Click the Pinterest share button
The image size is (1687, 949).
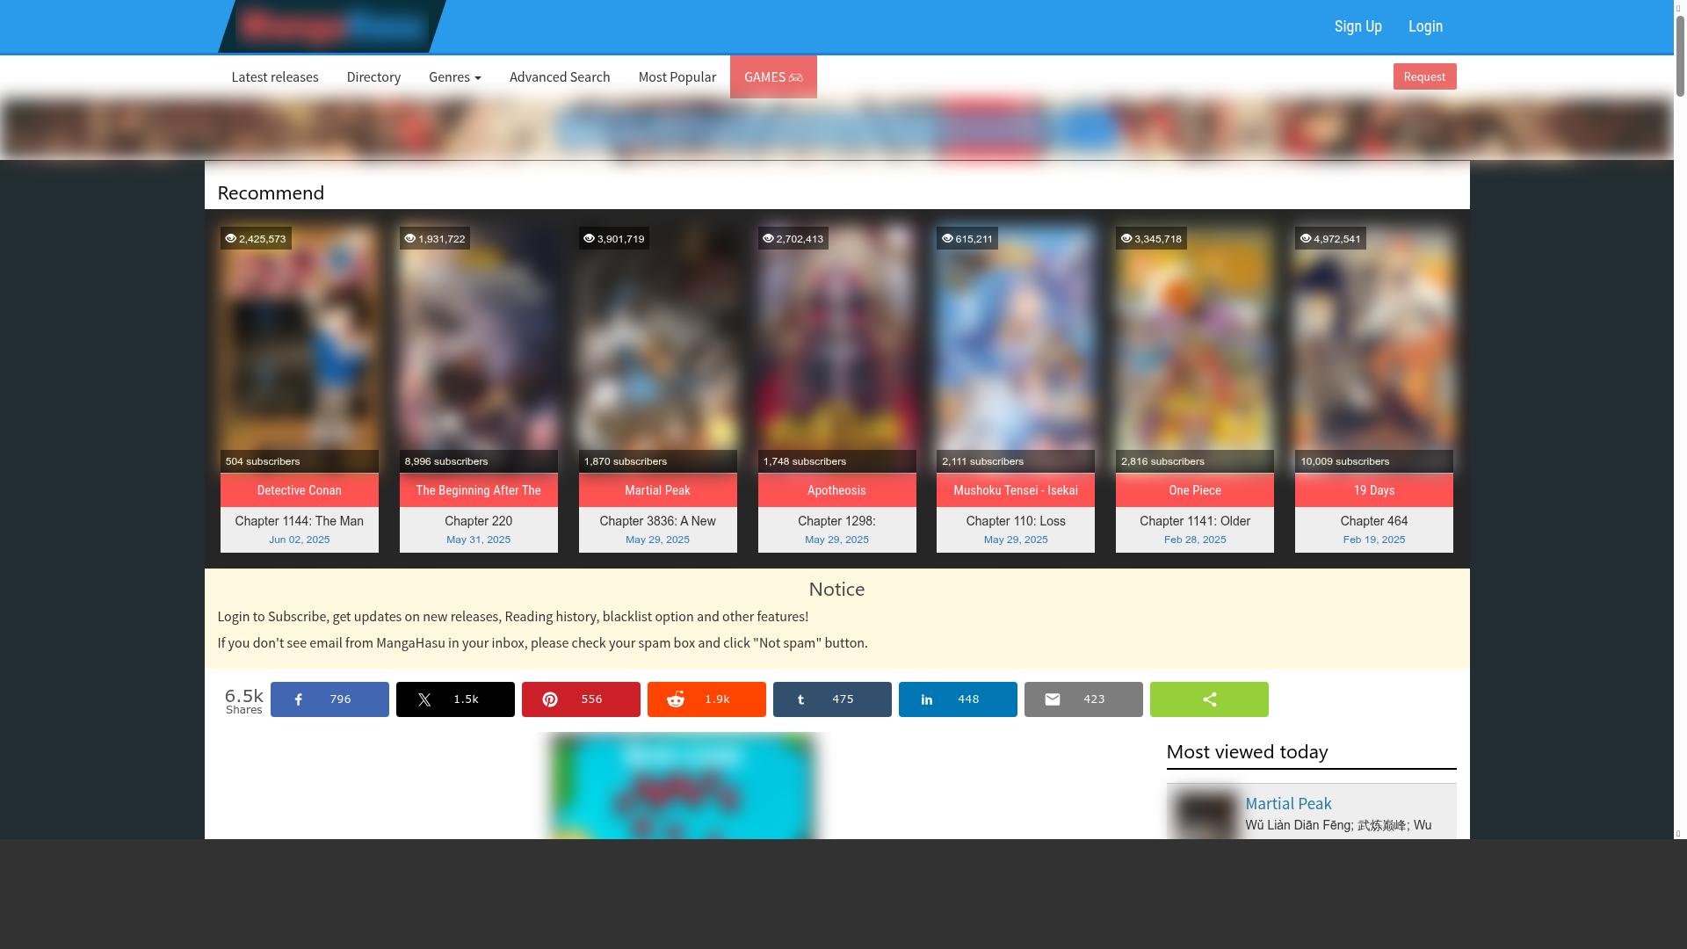tap(581, 699)
